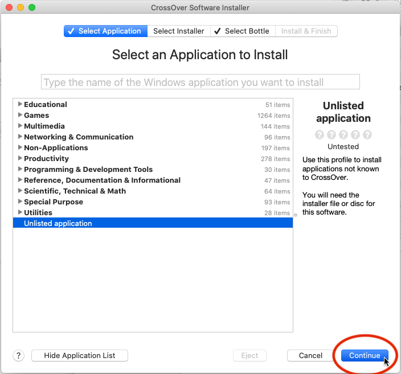The width and height of the screenshot is (401, 374).
Task: Select the Games category label
Action: (36, 116)
